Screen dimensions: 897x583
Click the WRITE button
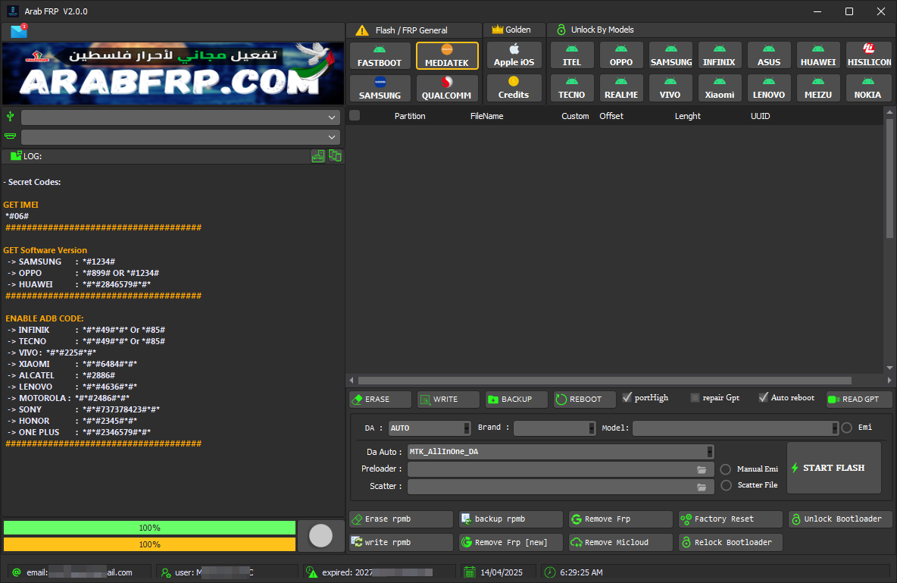[448, 400]
